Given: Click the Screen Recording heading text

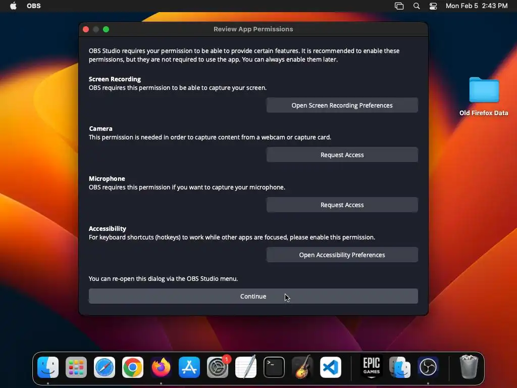Looking at the screenshot, I should pyautogui.click(x=115, y=79).
